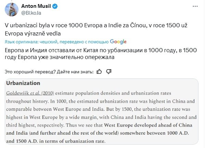Click the Urbanization heading in the image
This screenshot has width=205, height=148.
point(23,83)
